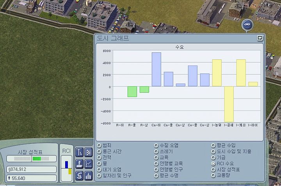Select the 교육 graph option
This screenshot has width=281, height=186.
(x=161, y=157)
